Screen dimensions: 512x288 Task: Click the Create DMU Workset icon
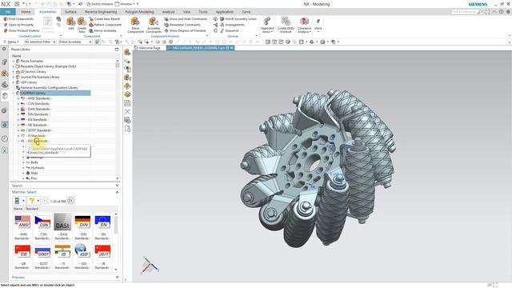pyautogui.click(x=286, y=22)
